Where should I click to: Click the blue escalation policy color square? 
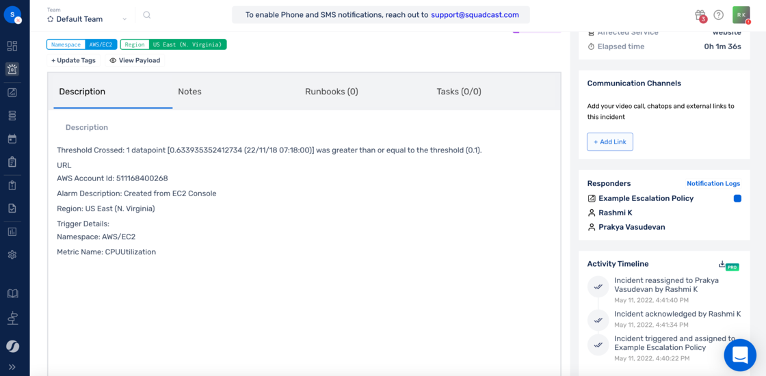pos(737,198)
